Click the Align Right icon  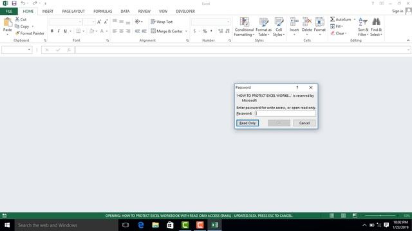pos(128,31)
